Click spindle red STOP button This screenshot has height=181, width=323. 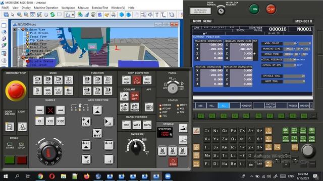[173, 162]
